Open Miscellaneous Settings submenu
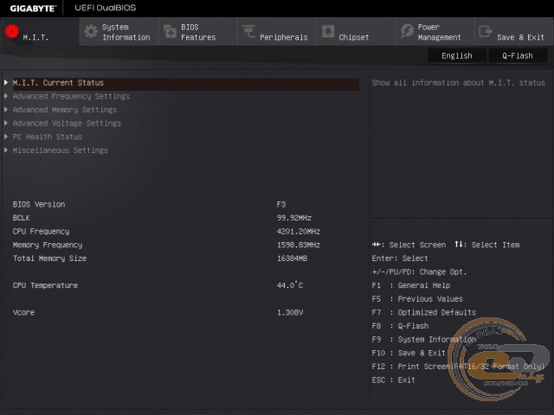The width and height of the screenshot is (554, 415). 61,150
